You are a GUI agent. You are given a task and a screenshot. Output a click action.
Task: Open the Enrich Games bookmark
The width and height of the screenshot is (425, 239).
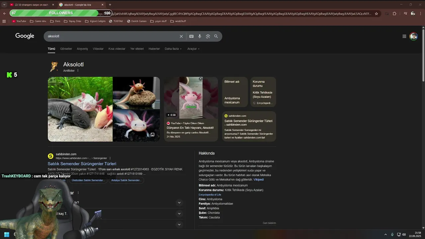[x=136, y=21]
